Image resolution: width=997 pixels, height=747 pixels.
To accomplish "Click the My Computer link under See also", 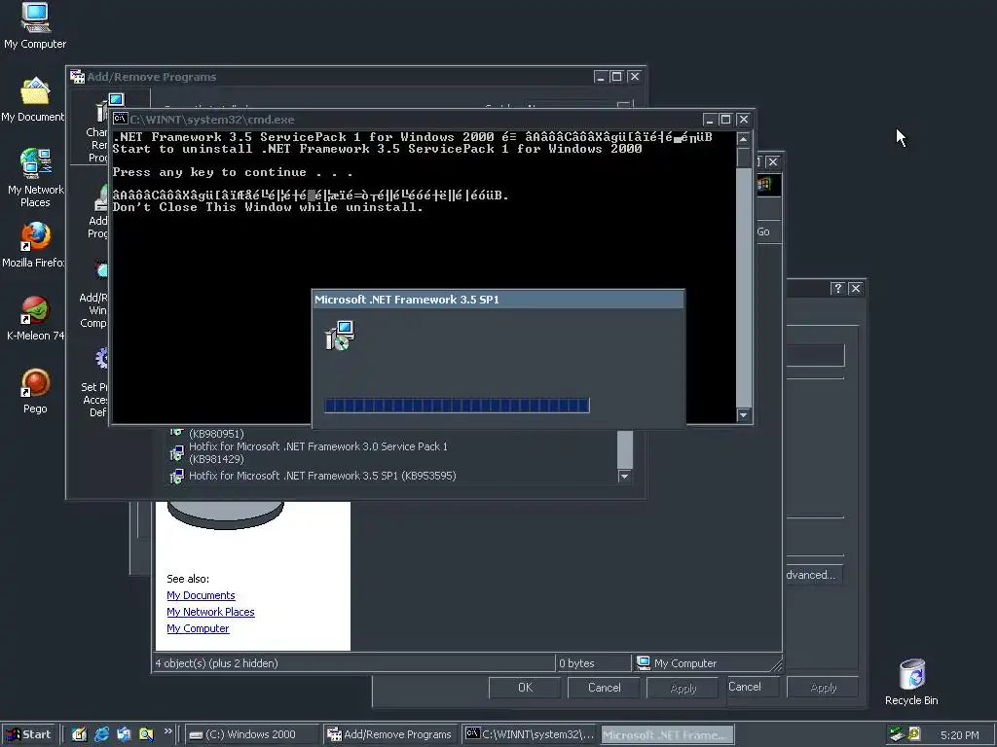I will 198,628.
